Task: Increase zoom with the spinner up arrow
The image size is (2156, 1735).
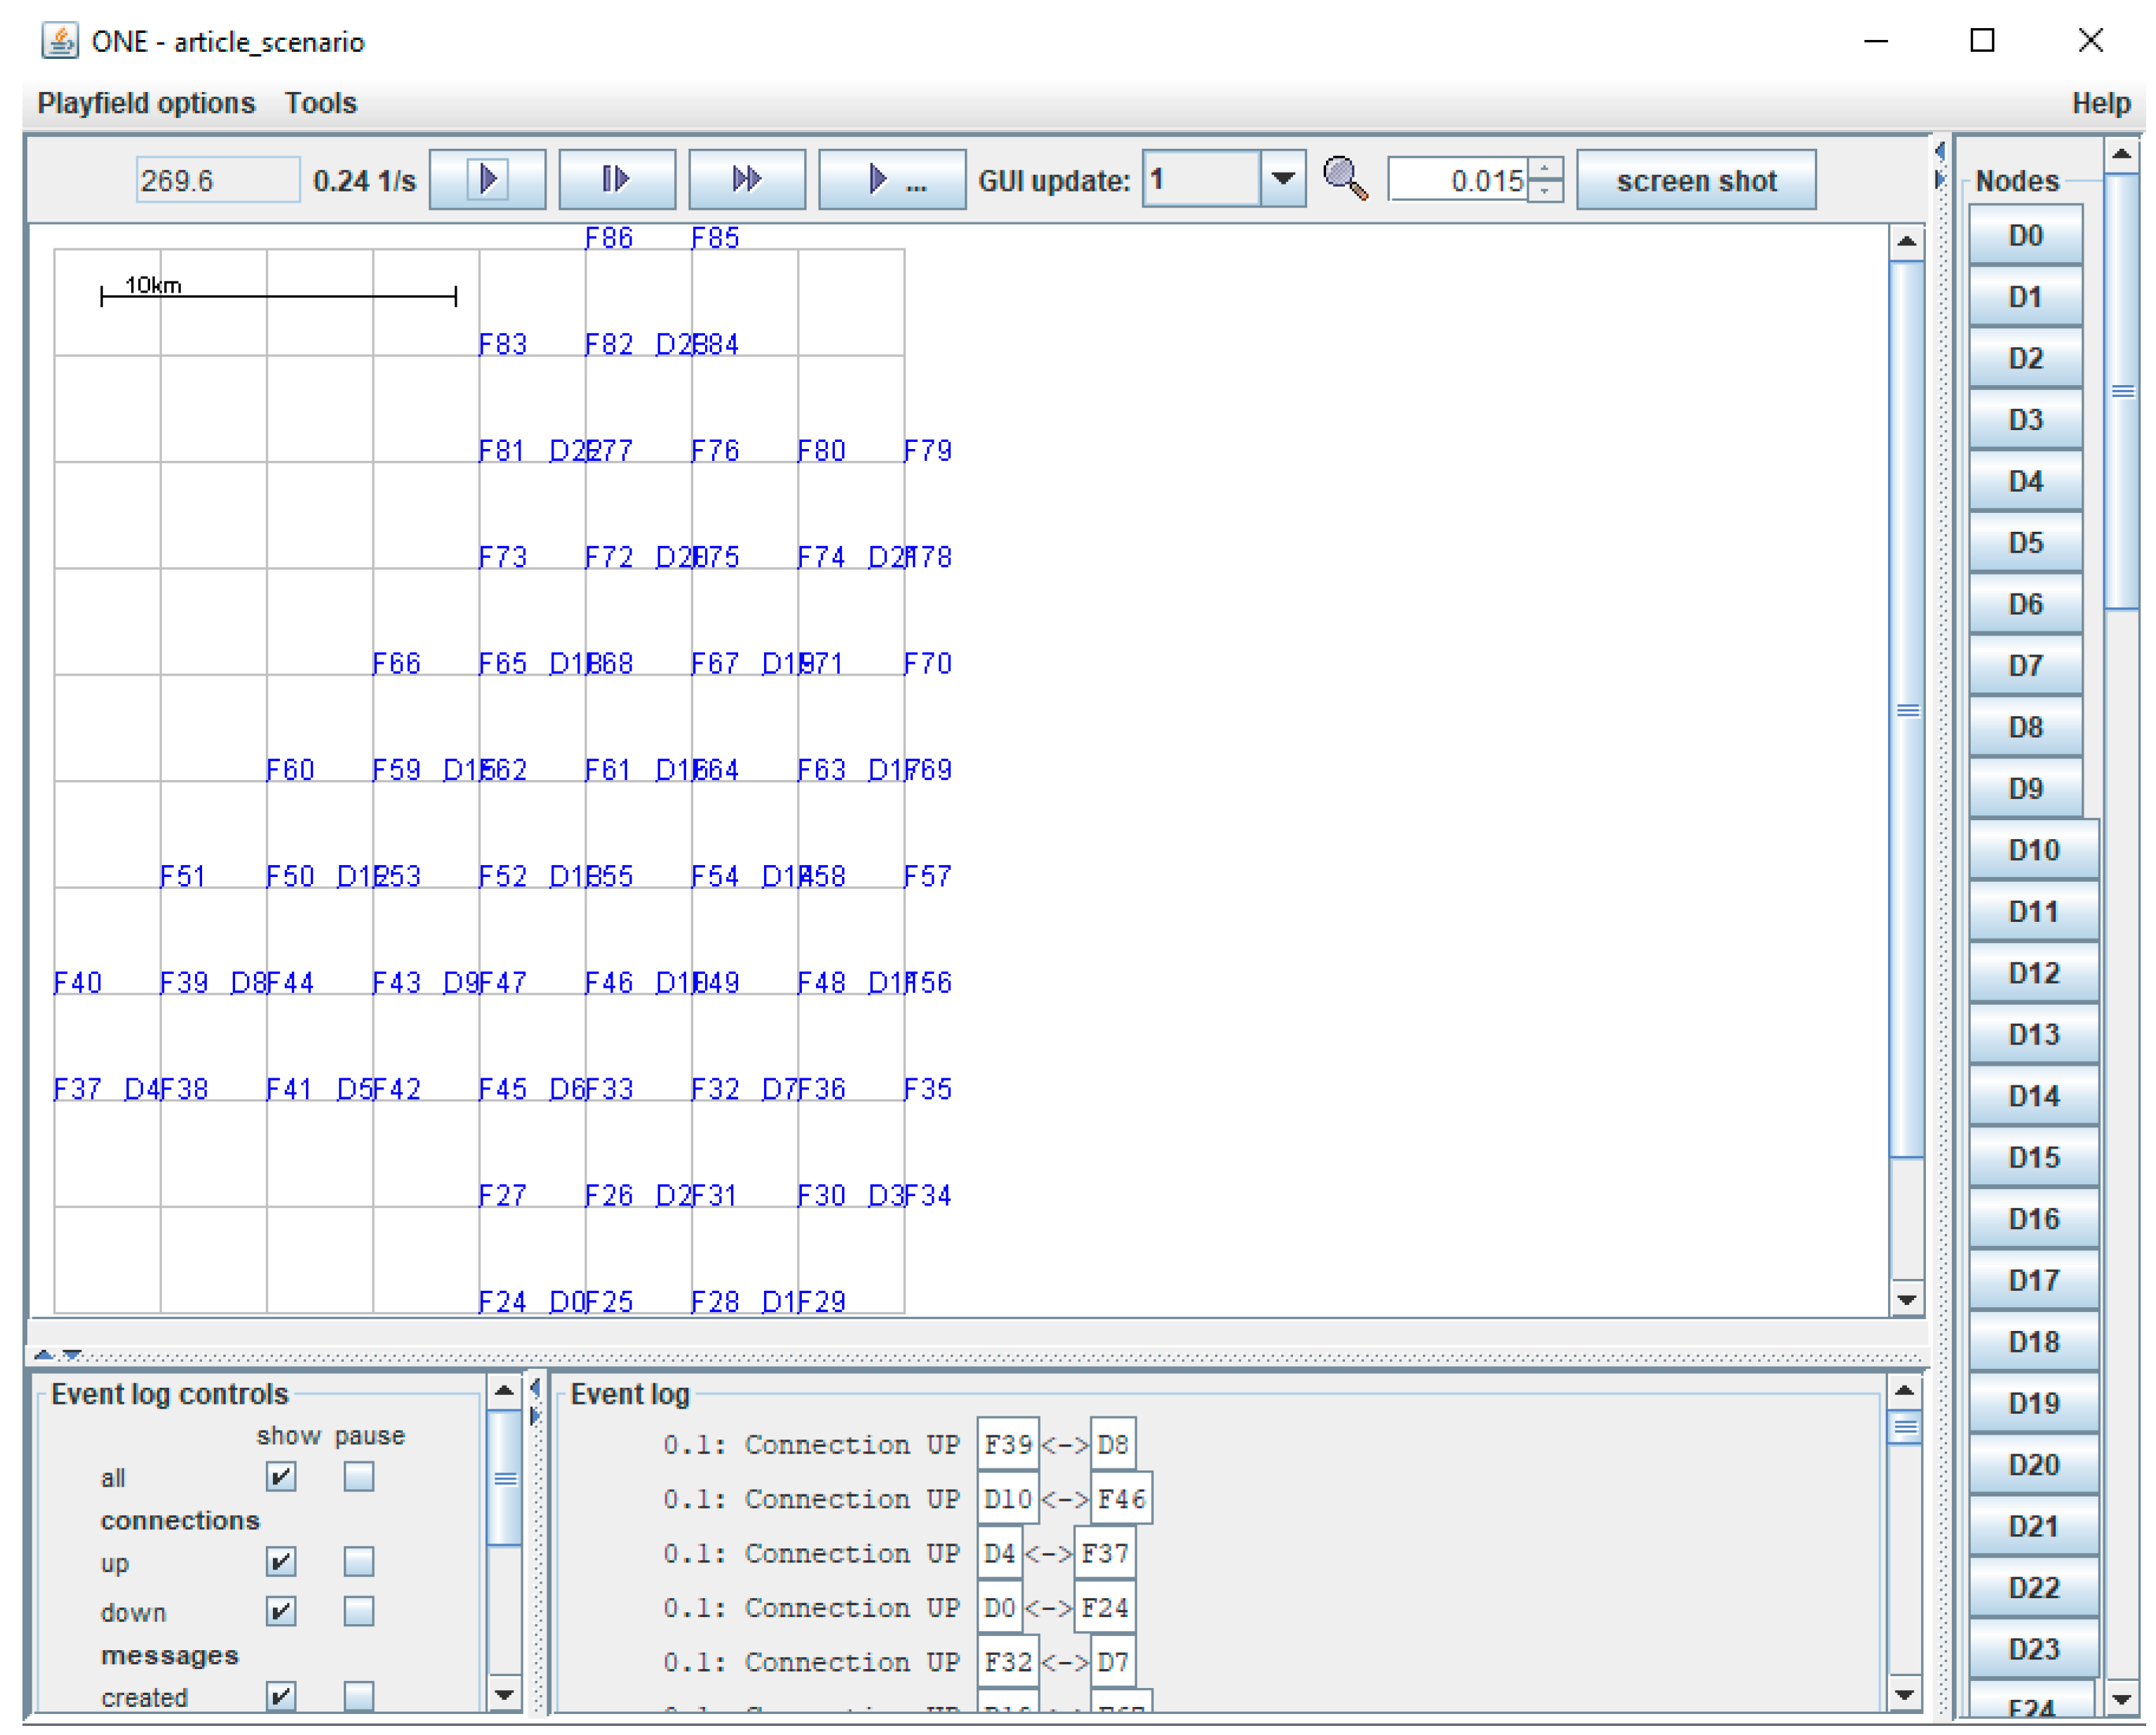Action: pyautogui.click(x=1545, y=169)
